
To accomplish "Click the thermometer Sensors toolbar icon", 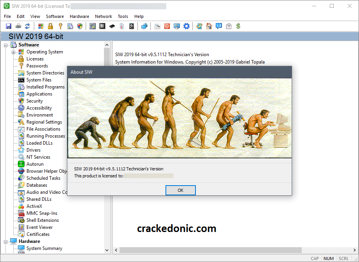I will point(122,26).
